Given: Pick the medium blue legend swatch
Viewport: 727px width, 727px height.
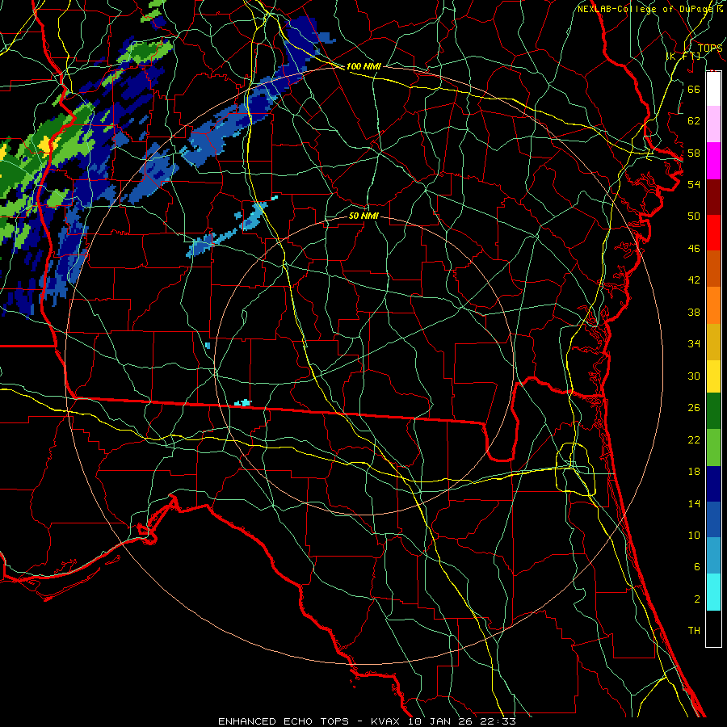Looking at the screenshot, I should click(713, 519).
